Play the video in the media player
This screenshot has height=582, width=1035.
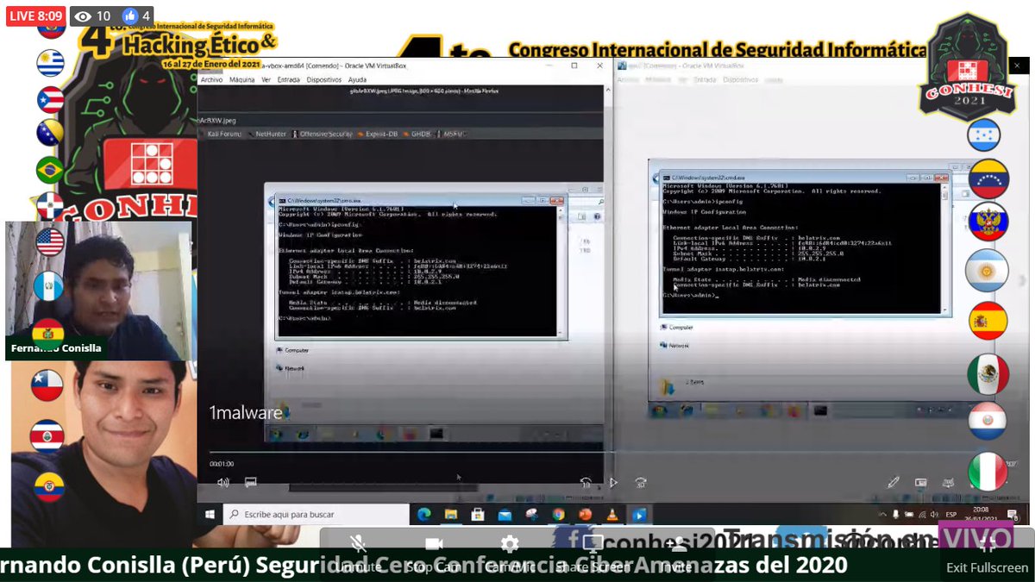(x=613, y=483)
